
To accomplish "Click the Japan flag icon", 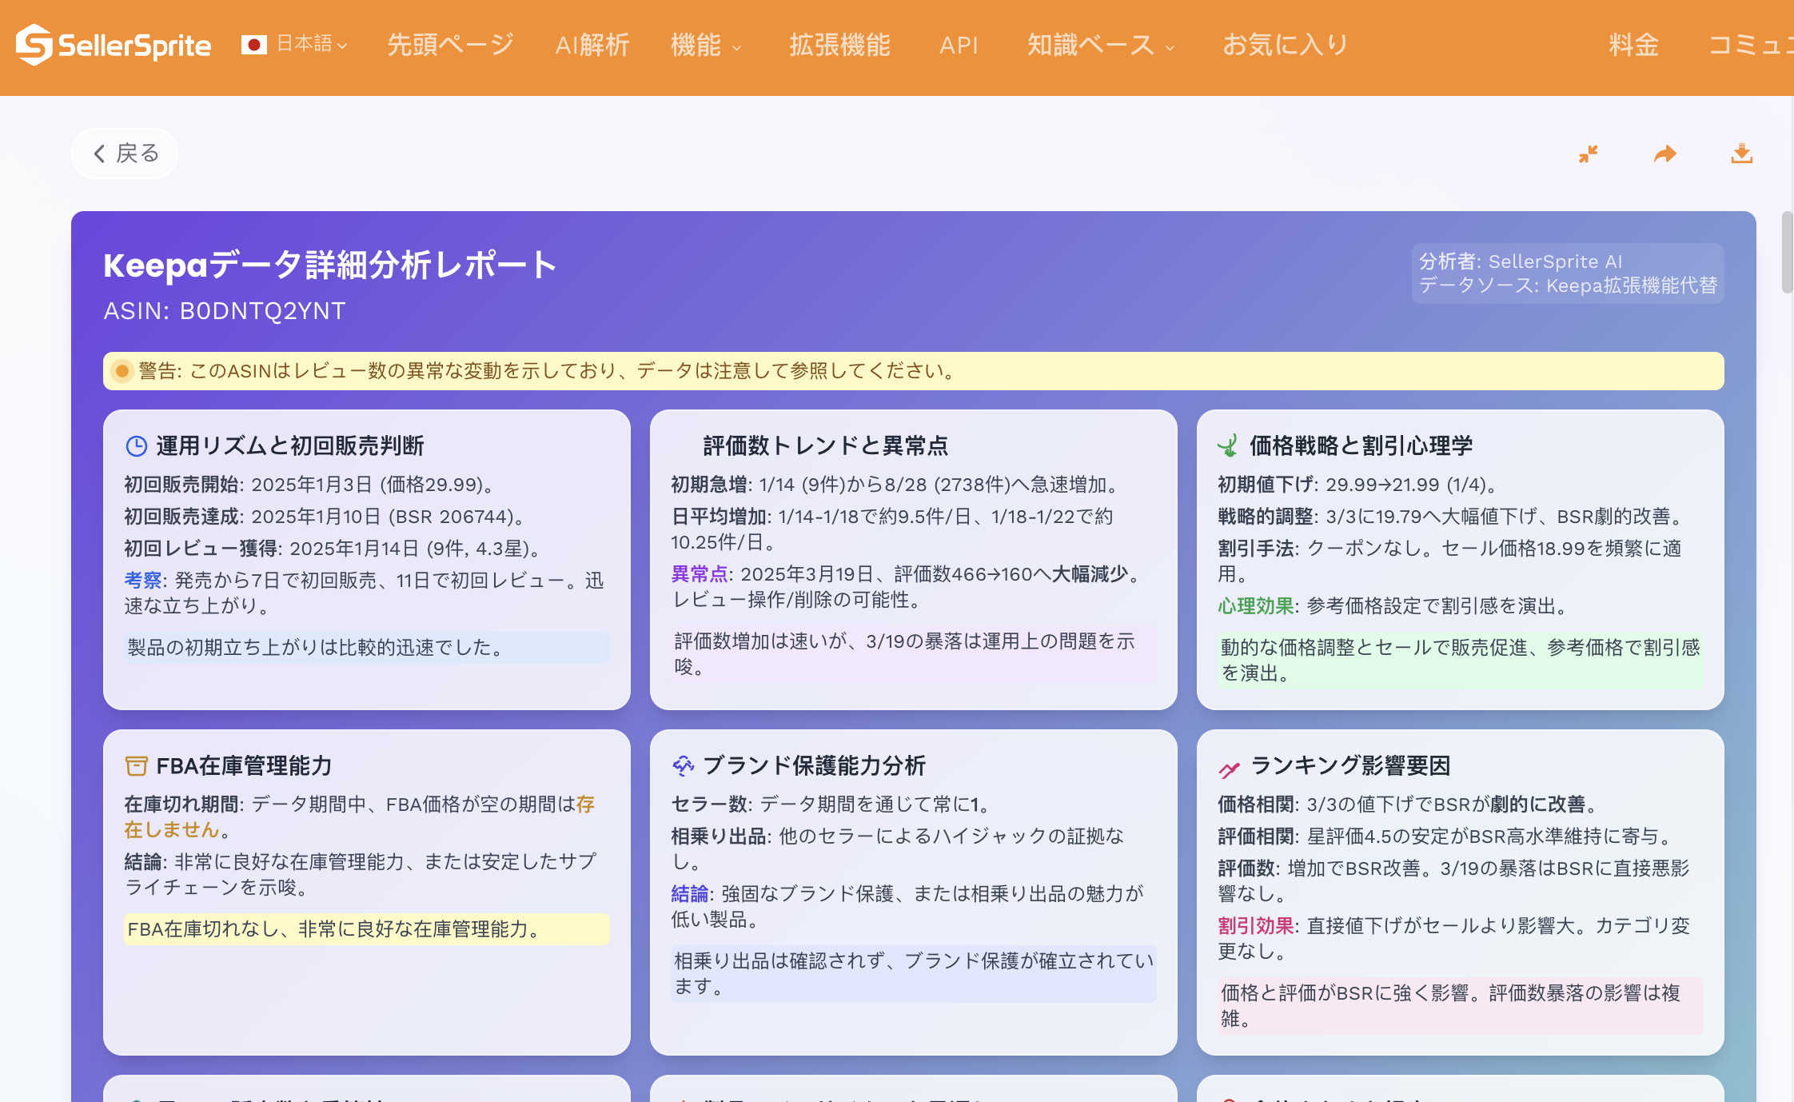I will (254, 45).
